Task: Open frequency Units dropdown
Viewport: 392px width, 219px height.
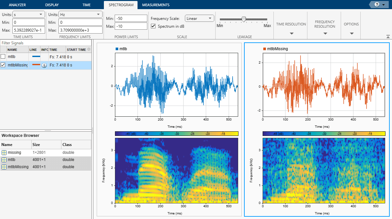Action: tap(81, 14)
